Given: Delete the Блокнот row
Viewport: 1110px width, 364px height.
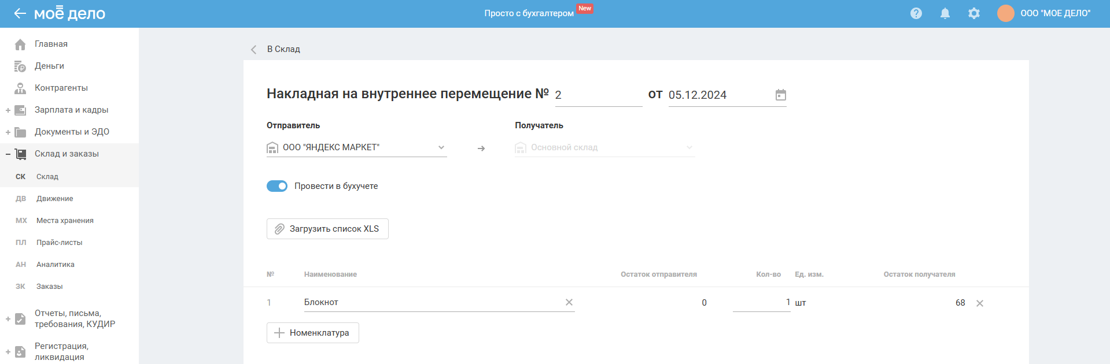Looking at the screenshot, I should pyautogui.click(x=980, y=303).
